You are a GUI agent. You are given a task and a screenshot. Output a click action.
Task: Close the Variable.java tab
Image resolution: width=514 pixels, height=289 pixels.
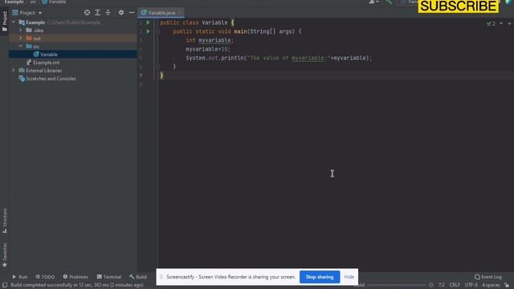[180, 13]
